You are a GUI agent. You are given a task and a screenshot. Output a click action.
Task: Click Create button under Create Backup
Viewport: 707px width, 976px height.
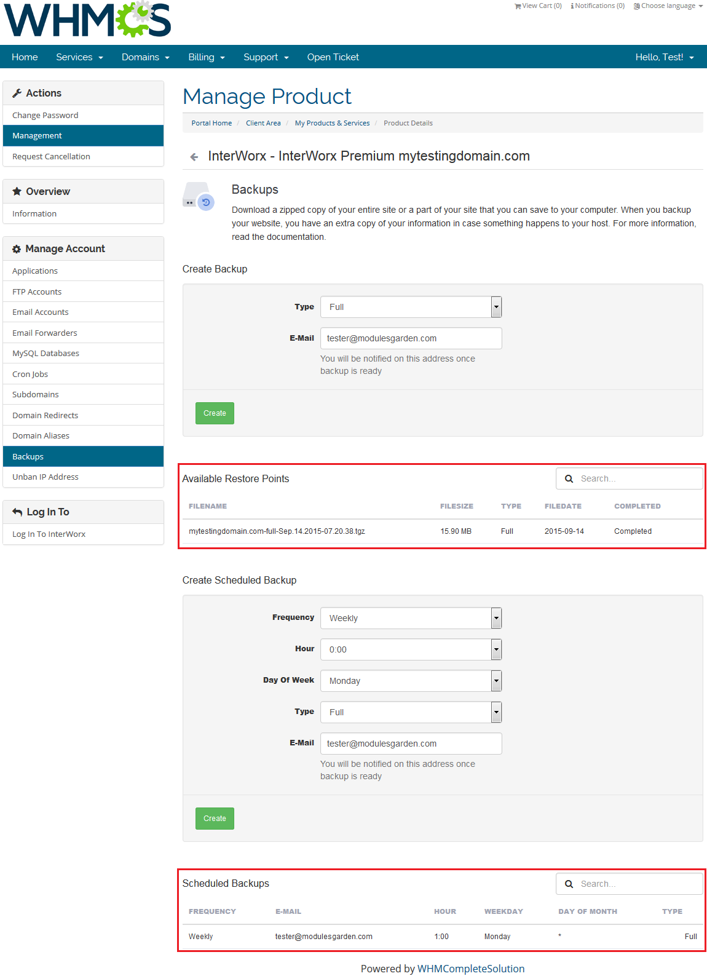click(x=215, y=413)
